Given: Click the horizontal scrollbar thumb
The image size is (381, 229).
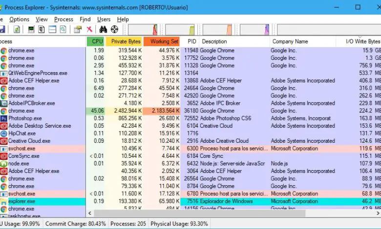Looking at the screenshot, I should 199,213.
